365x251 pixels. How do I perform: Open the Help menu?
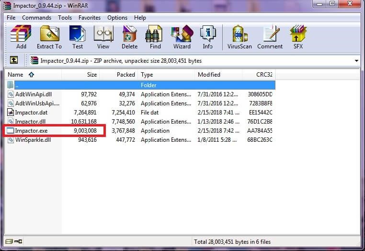coord(140,18)
